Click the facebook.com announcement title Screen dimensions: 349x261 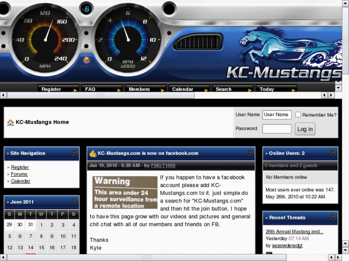coord(148,153)
